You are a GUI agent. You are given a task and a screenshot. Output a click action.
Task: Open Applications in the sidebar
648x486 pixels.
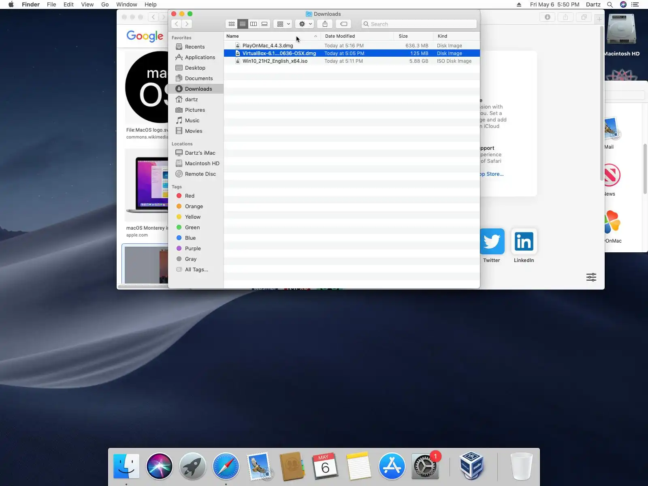pos(196,57)
